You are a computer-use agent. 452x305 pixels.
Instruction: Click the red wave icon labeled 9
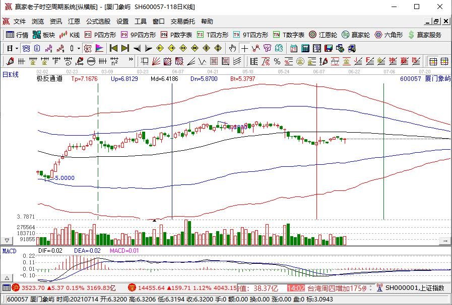(60, 48)
